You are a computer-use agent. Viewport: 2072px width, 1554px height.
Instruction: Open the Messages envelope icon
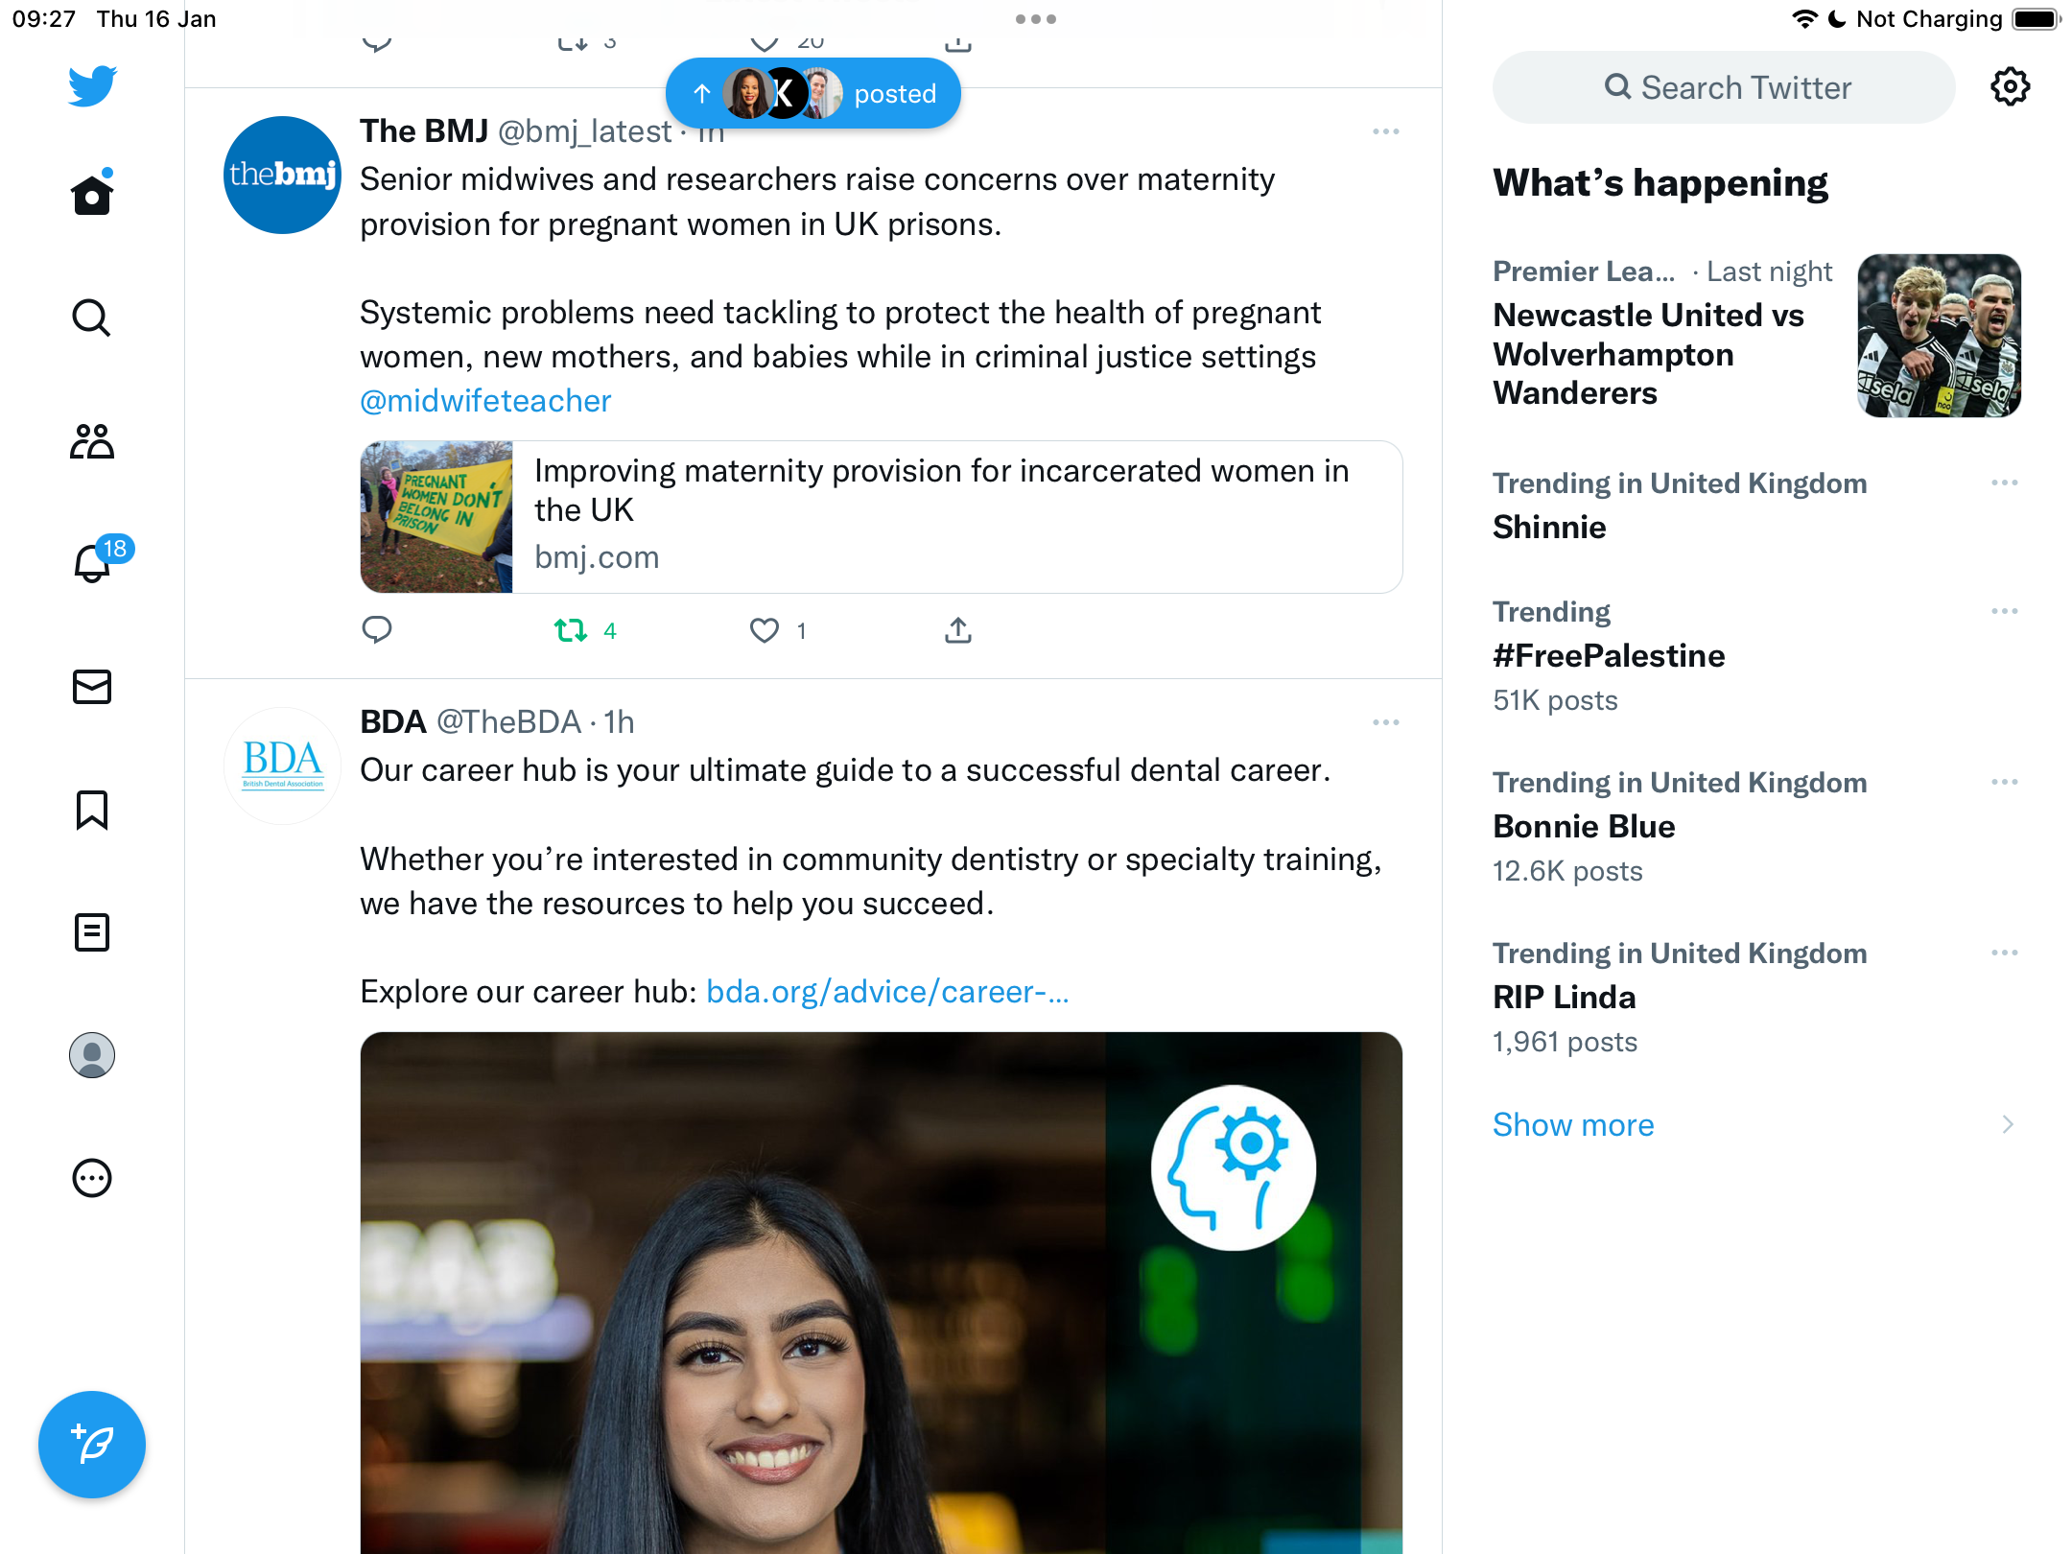92,687
